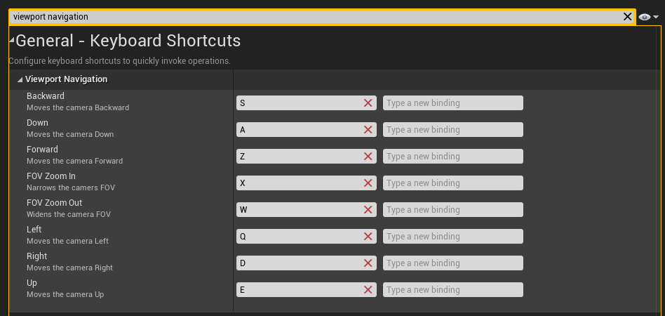Delete the Q binding for Left
665x316 pixels.
[368, 237]
